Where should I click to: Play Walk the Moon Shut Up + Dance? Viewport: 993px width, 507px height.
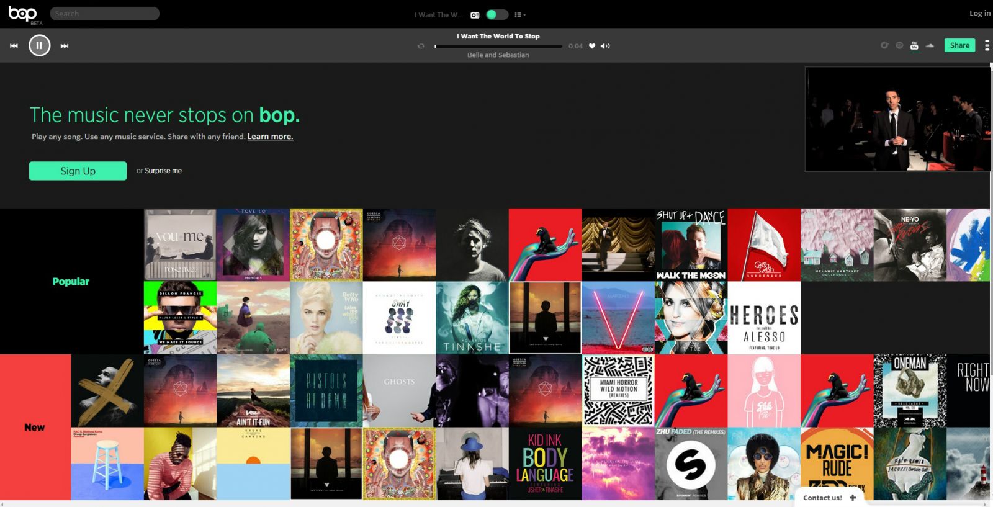point(691,245)
